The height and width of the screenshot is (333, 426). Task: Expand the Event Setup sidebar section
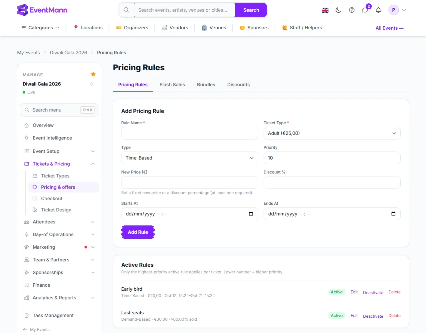coord(60,151)
